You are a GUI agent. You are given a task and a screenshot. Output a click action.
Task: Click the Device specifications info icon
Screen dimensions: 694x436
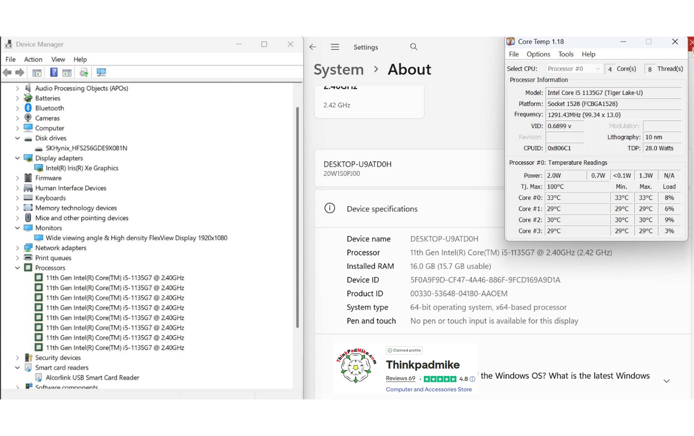(x=330, y=208)
